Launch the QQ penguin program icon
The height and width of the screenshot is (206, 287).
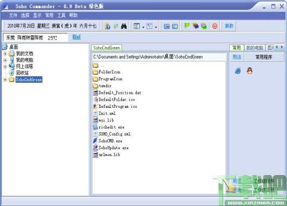coord(250,70)
